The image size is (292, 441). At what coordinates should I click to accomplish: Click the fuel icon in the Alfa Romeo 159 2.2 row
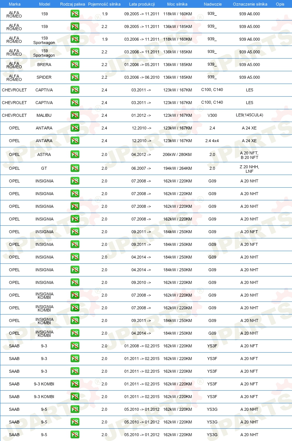coord(75,26)
